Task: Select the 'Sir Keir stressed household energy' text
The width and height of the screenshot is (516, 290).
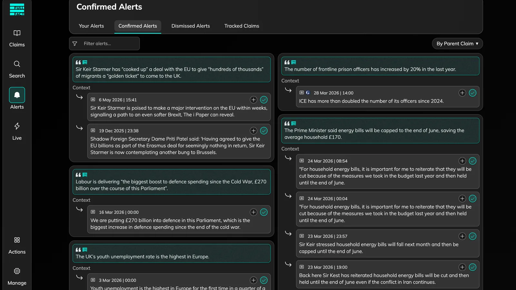Action: (379, 248)
